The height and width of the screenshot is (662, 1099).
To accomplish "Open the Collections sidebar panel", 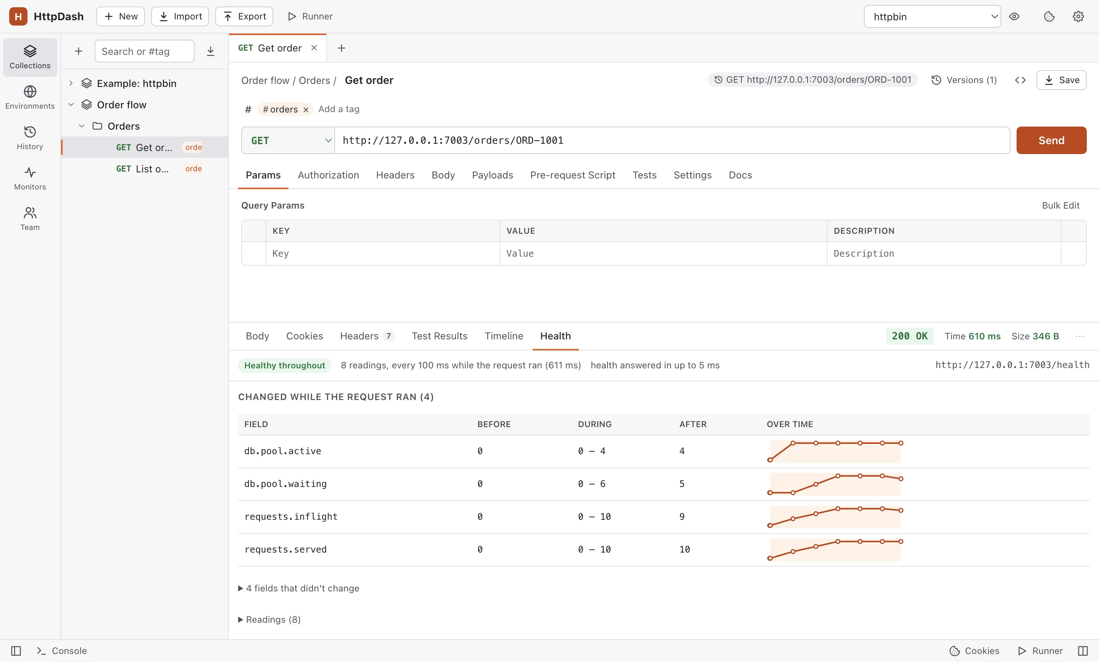I will [x=30, y=57].
